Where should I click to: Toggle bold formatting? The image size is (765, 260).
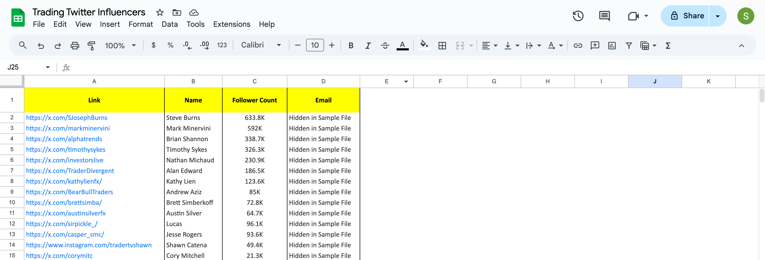tap(351, 45)
